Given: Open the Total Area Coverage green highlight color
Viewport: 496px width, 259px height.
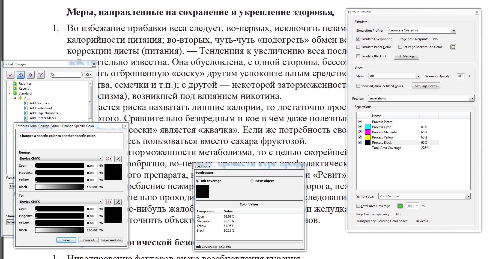Looking at the screenshot, I should click(400, 206).
